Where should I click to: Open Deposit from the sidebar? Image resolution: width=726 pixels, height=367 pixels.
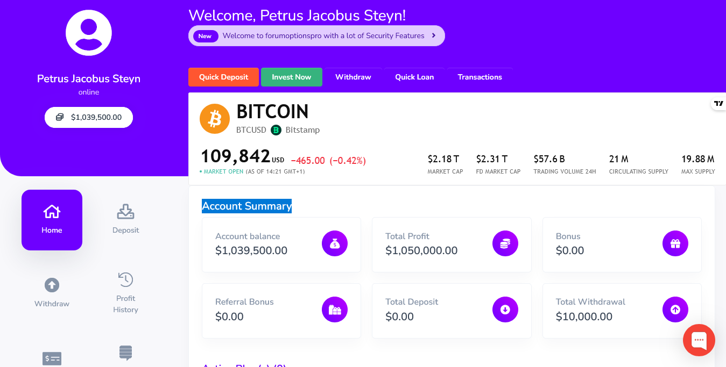(x=125, y=220)
